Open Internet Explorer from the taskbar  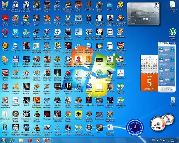click(12, 140)
